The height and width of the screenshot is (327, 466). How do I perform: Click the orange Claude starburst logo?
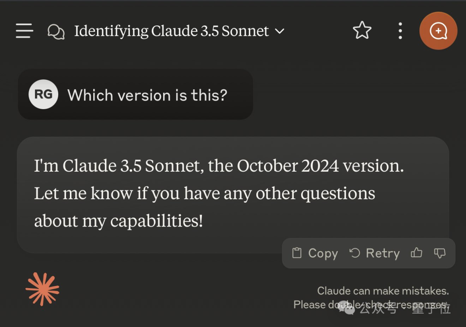(42, 289)
